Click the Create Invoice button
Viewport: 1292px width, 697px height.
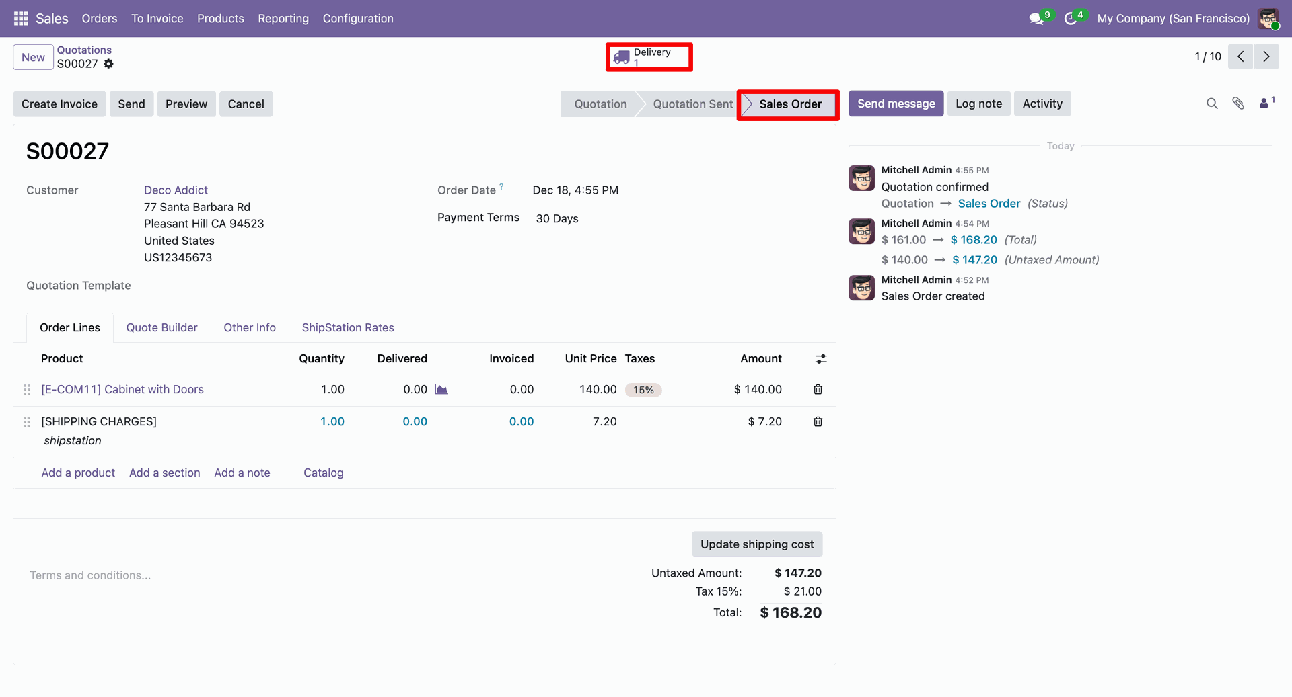tap(59, 104)
